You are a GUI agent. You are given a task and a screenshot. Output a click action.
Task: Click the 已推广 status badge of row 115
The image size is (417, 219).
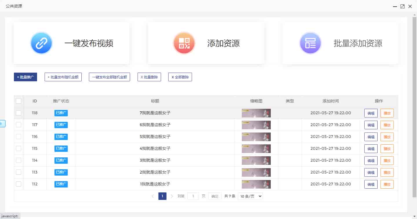(61, 149)
